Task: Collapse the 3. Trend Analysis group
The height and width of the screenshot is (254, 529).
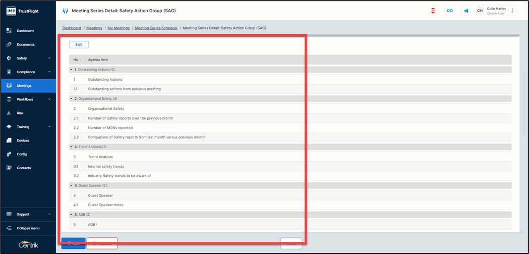Action: (71, 147)
